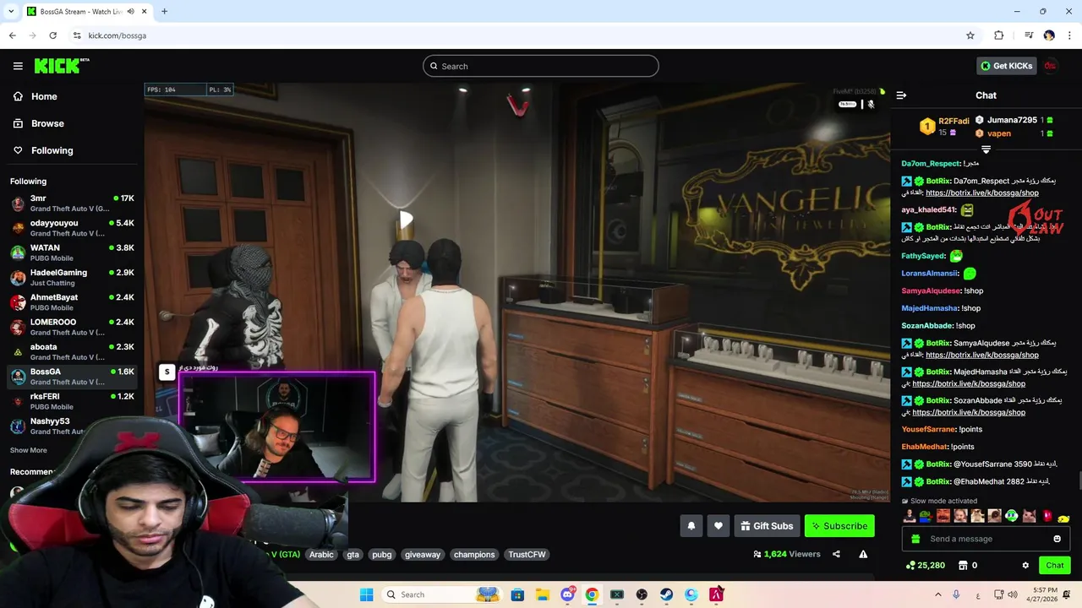
Task: Reload the page in Chrome
Action: [52, 35]
